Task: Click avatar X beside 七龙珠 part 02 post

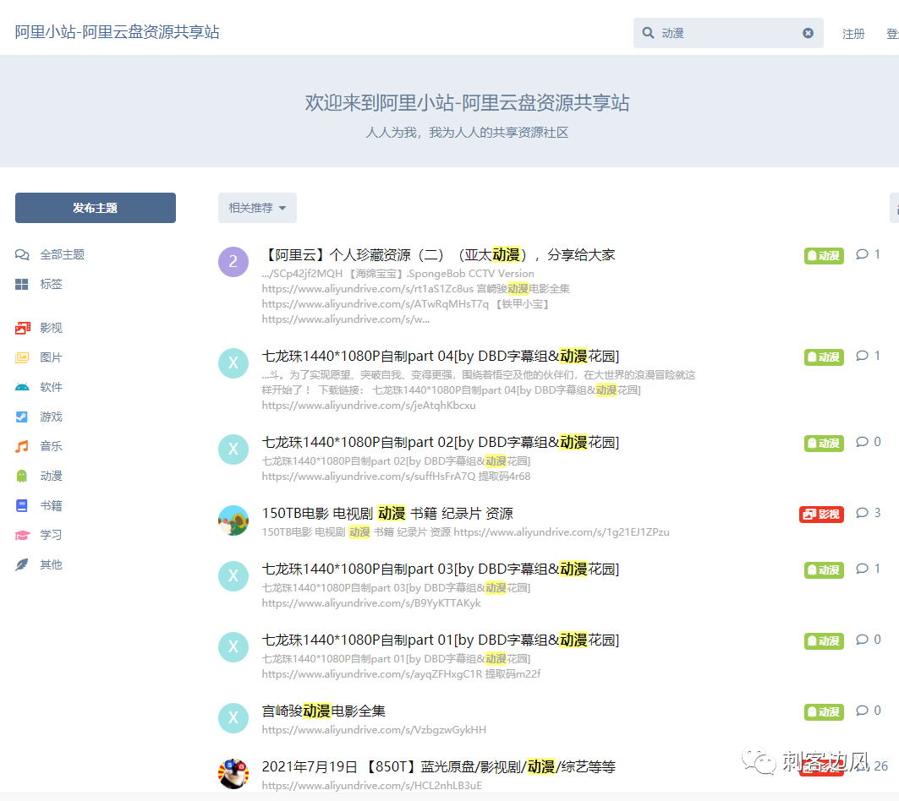Action: (233, 450)
